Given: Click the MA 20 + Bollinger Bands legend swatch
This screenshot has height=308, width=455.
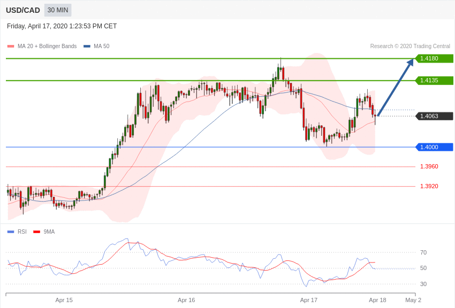Looking at the screenshot, I should tap(11, 47).
